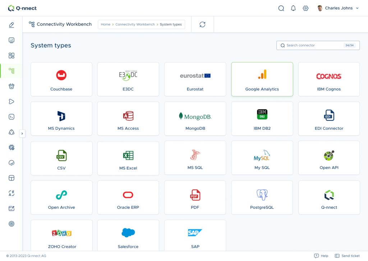Click the Q-nnect logo in the header
The height and width of the screenshot is (261, 368).
point(22,8)
